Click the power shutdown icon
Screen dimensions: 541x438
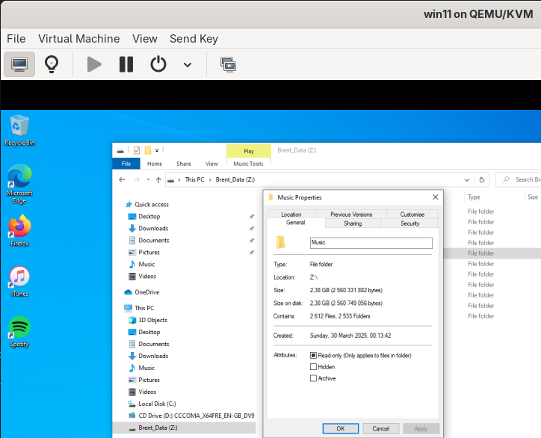[158, 64]
